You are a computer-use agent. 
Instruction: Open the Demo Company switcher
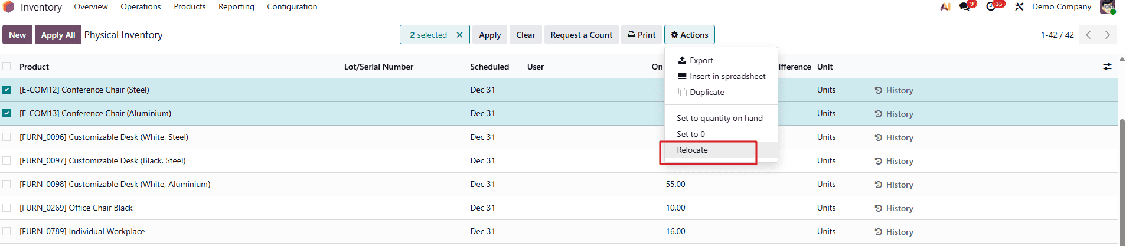pos(1061,6)
